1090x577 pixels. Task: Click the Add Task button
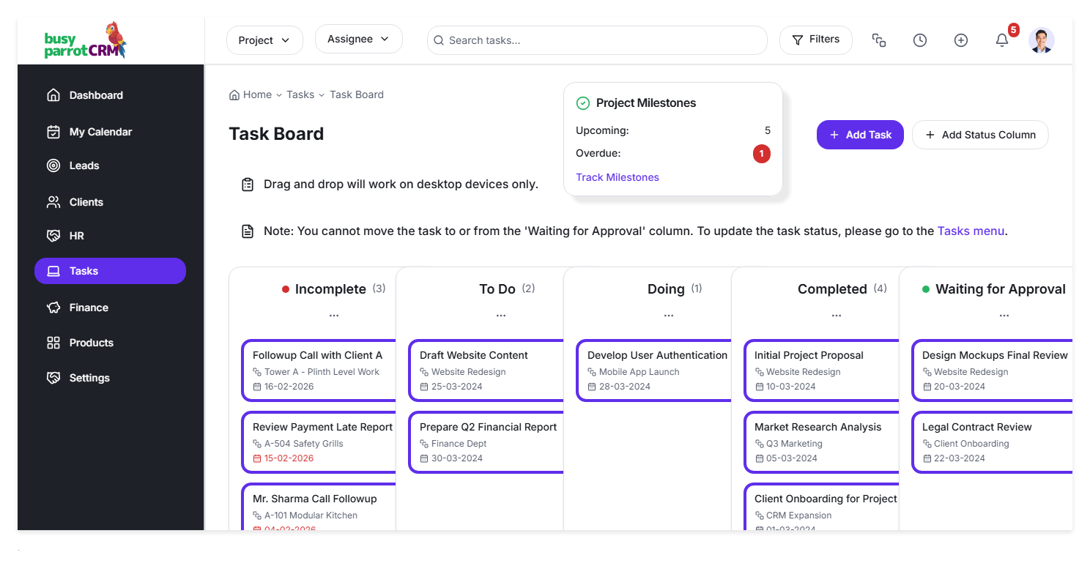pyautogui.click(x=860, y=135)
